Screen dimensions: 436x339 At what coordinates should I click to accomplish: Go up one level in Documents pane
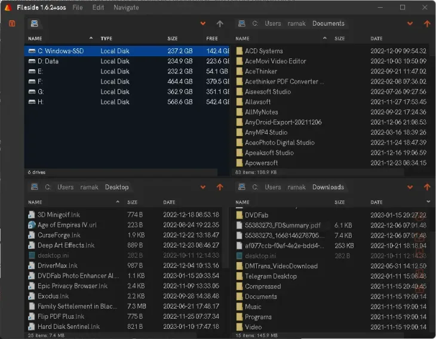(x=426, y=23)
